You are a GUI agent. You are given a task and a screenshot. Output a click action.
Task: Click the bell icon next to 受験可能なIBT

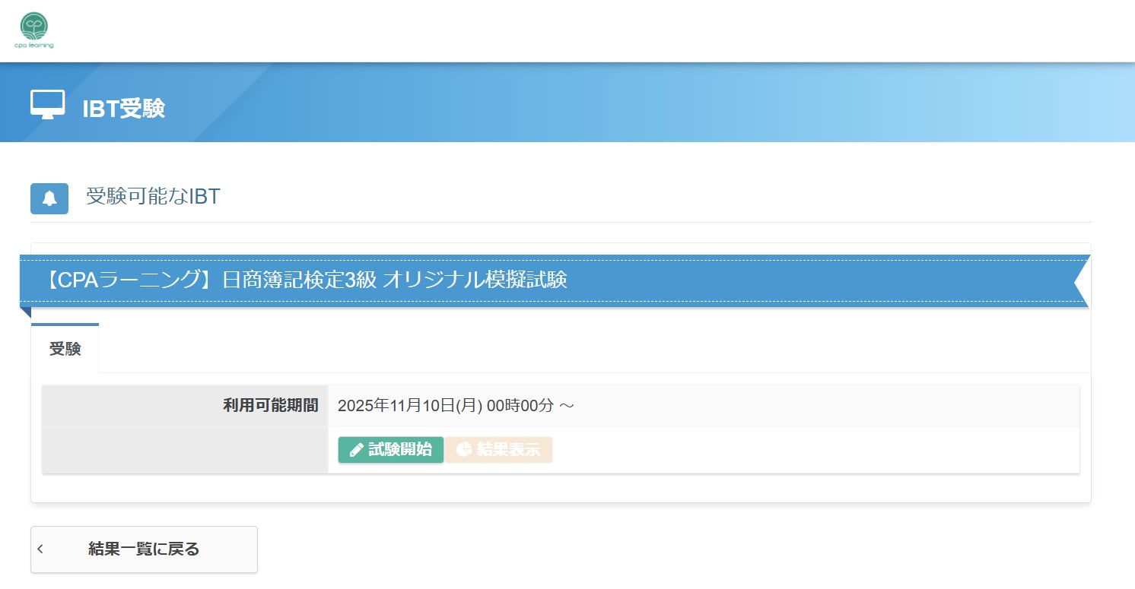coord(49,198)
